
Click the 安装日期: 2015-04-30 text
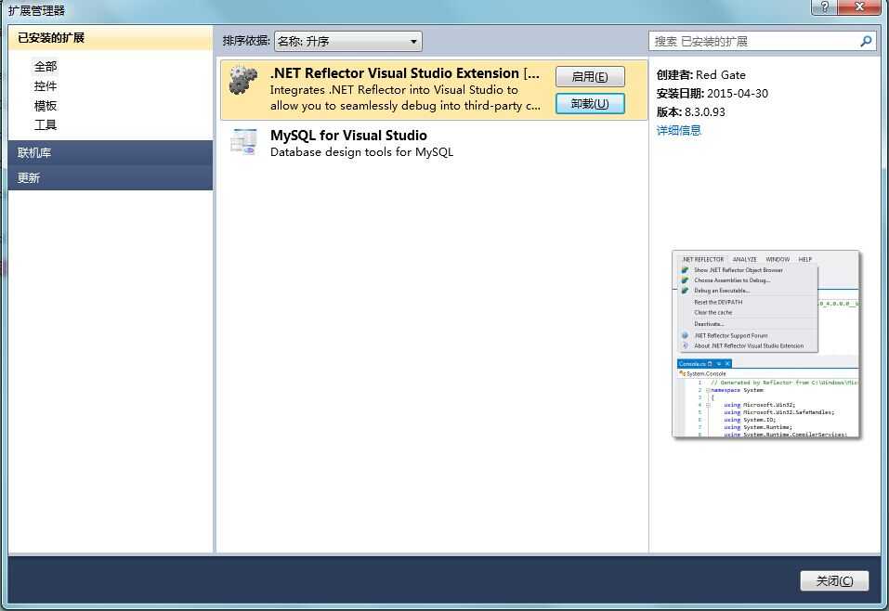point(713,94)
